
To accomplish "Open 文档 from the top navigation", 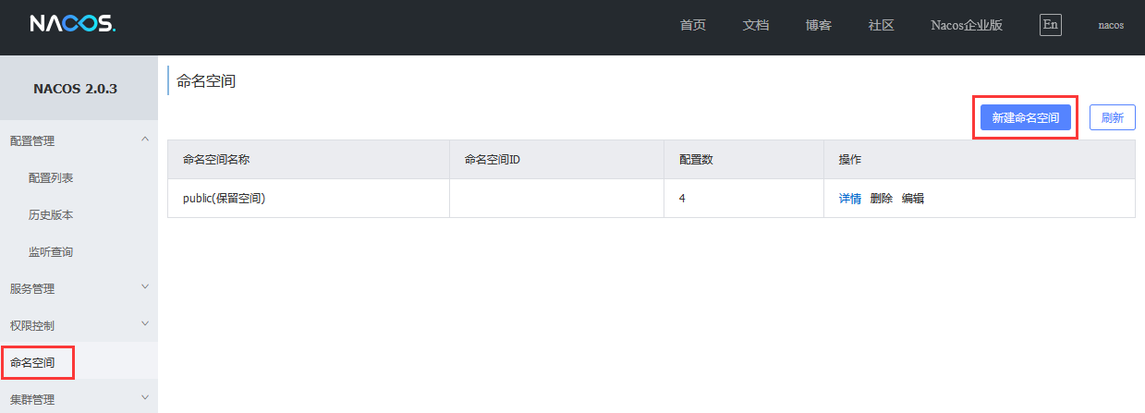I will [x=756, y=25].
